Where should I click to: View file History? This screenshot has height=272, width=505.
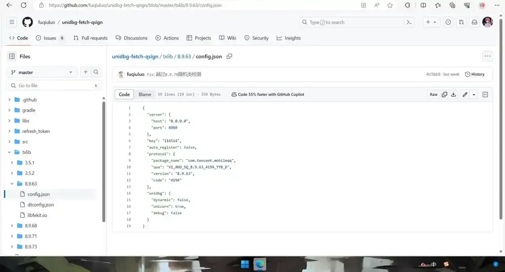click(x=475, y=74)
